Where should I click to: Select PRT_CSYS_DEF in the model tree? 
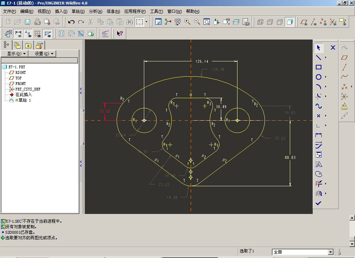(x=28, y=89)
